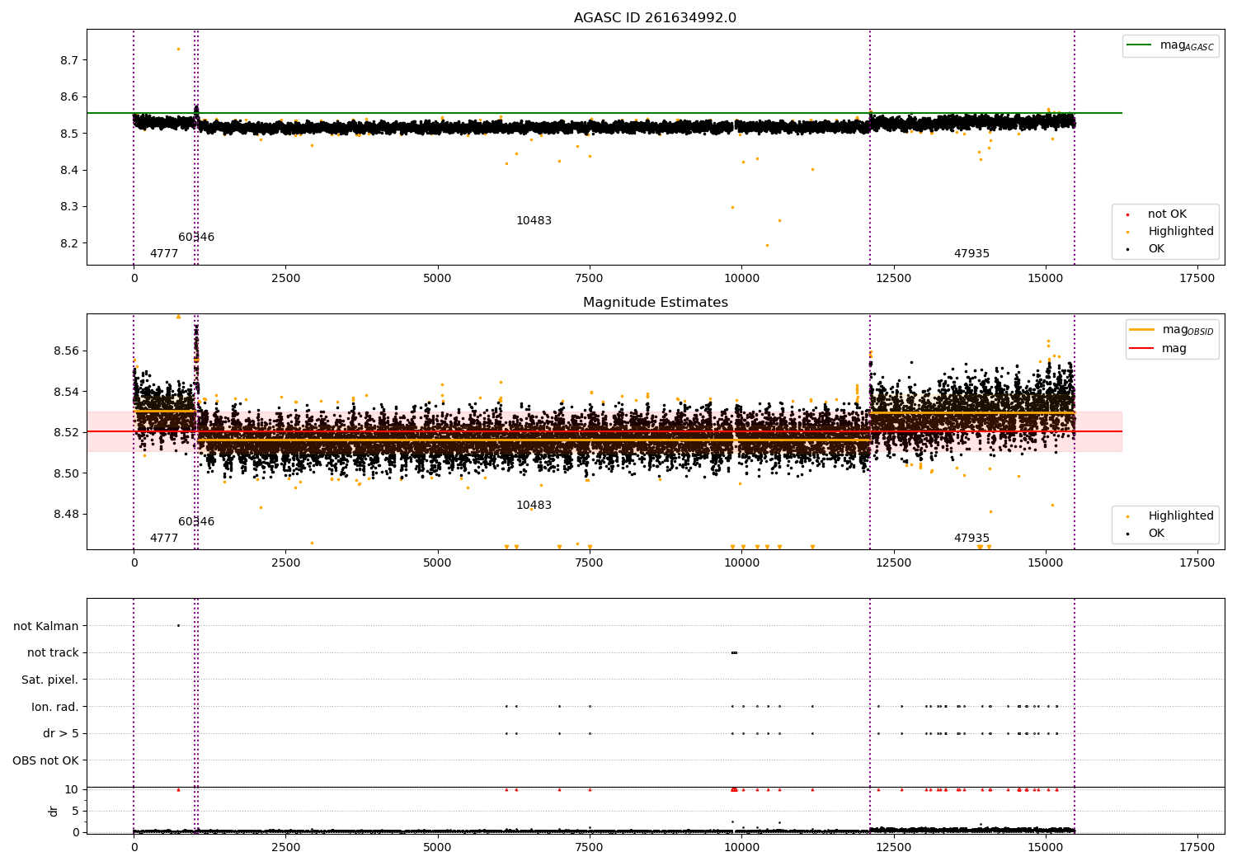Click y-tick '8.4' on top plot

[69, 170]
